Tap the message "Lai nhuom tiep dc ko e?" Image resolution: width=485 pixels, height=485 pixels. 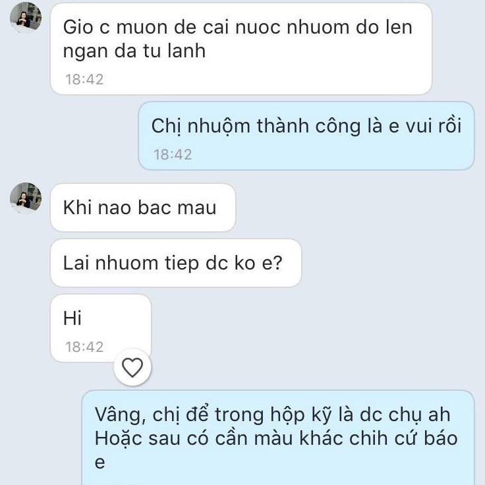point(173,263)
